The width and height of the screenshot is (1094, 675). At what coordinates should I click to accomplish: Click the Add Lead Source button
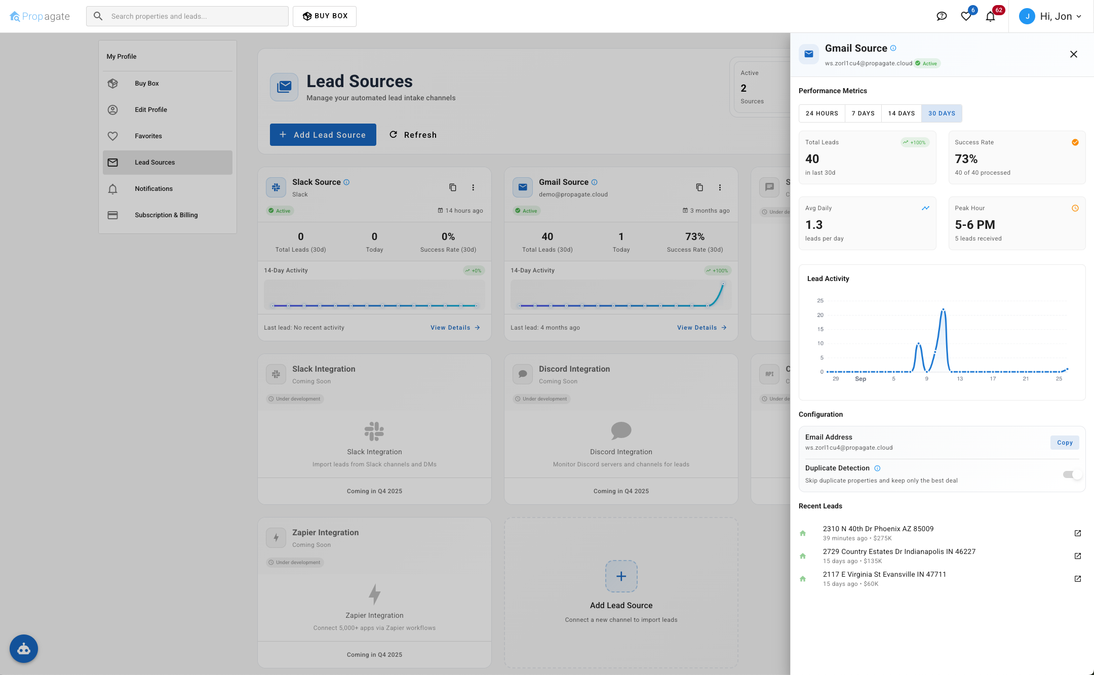pos(323,135)
